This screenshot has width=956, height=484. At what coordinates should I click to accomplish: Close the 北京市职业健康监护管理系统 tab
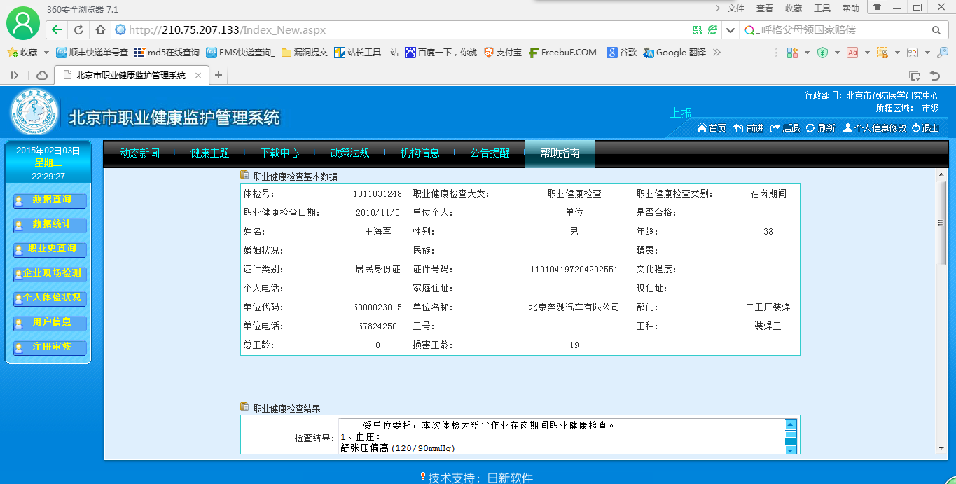click(198, 75)
